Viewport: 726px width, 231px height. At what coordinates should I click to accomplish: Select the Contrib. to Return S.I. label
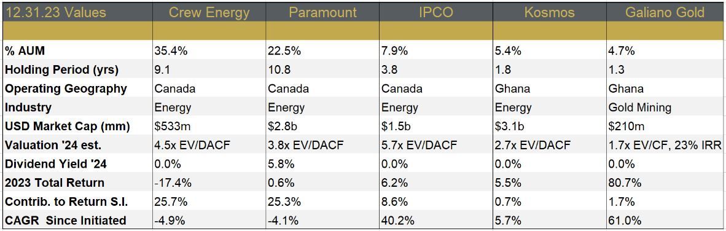77,202
